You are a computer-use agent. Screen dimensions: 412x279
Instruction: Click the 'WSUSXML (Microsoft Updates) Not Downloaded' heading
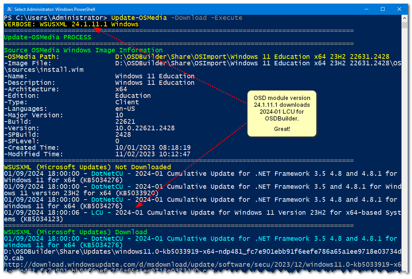point(87,167)
